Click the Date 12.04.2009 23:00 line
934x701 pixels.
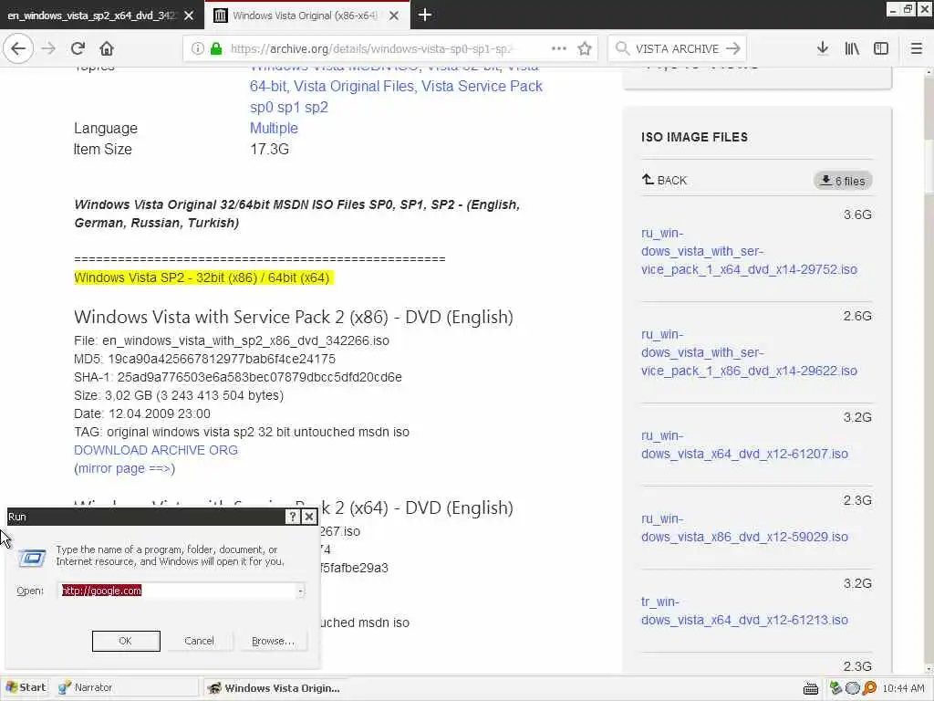141,413
